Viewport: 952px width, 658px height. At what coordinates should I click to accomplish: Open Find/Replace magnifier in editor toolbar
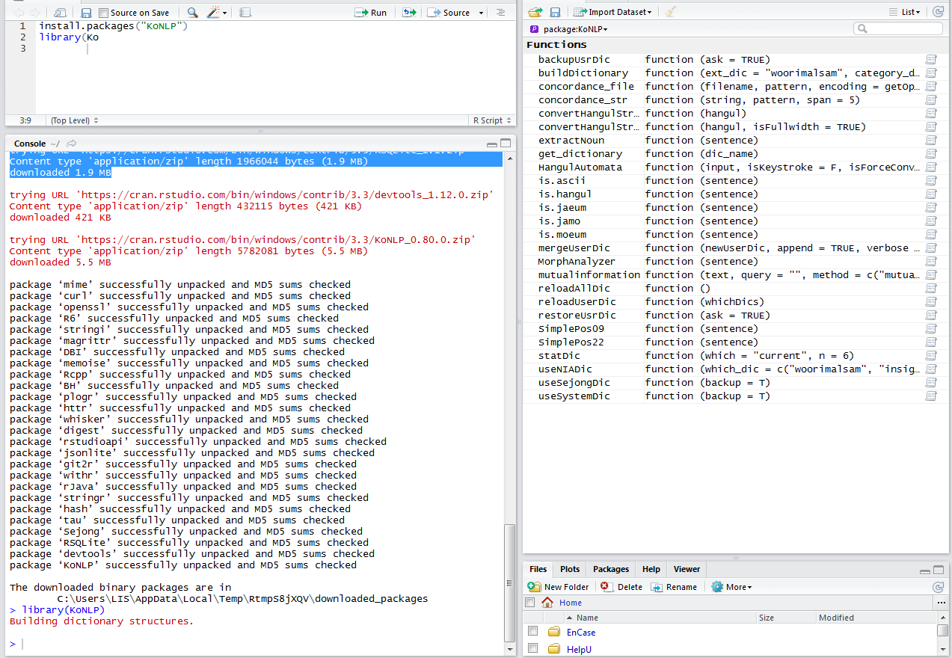click(192, 13)
